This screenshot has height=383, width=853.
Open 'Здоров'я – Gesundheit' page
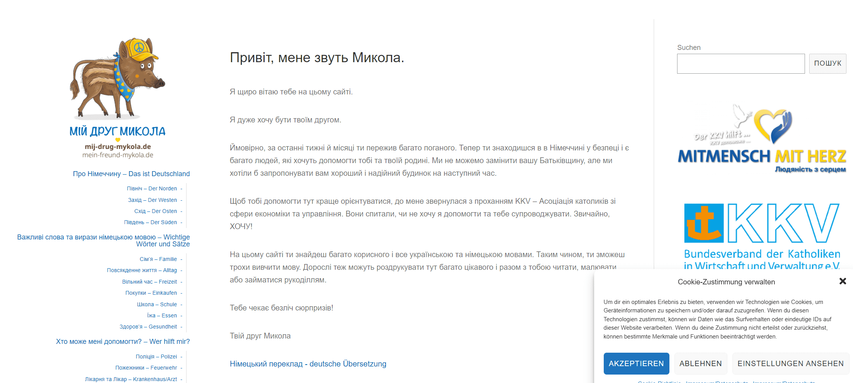point(149,327)
